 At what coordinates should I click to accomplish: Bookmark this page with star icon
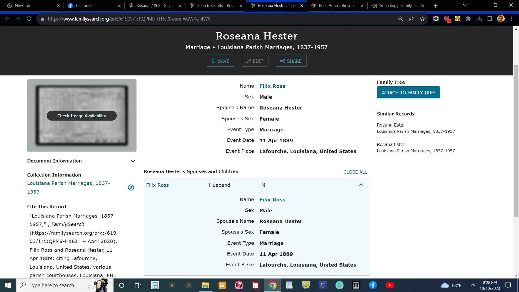(x=422, y=19)
